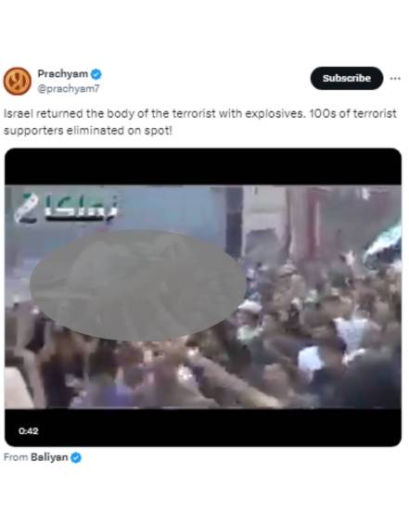Click the top black bar of video
The image size is (409, 512).
[203, 167]
